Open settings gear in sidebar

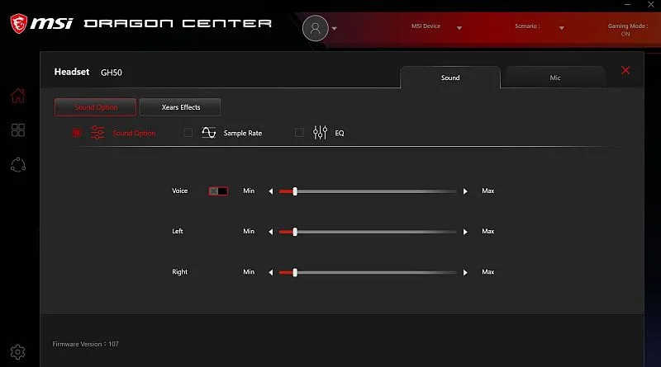click(x=17, y=352)
